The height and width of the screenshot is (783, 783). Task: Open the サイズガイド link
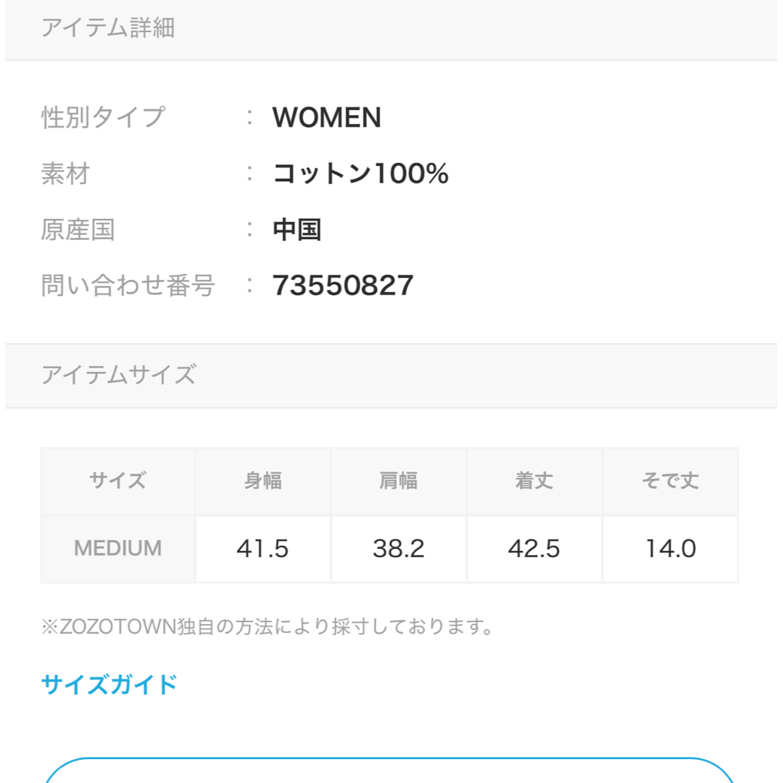(x=109, y=684)
